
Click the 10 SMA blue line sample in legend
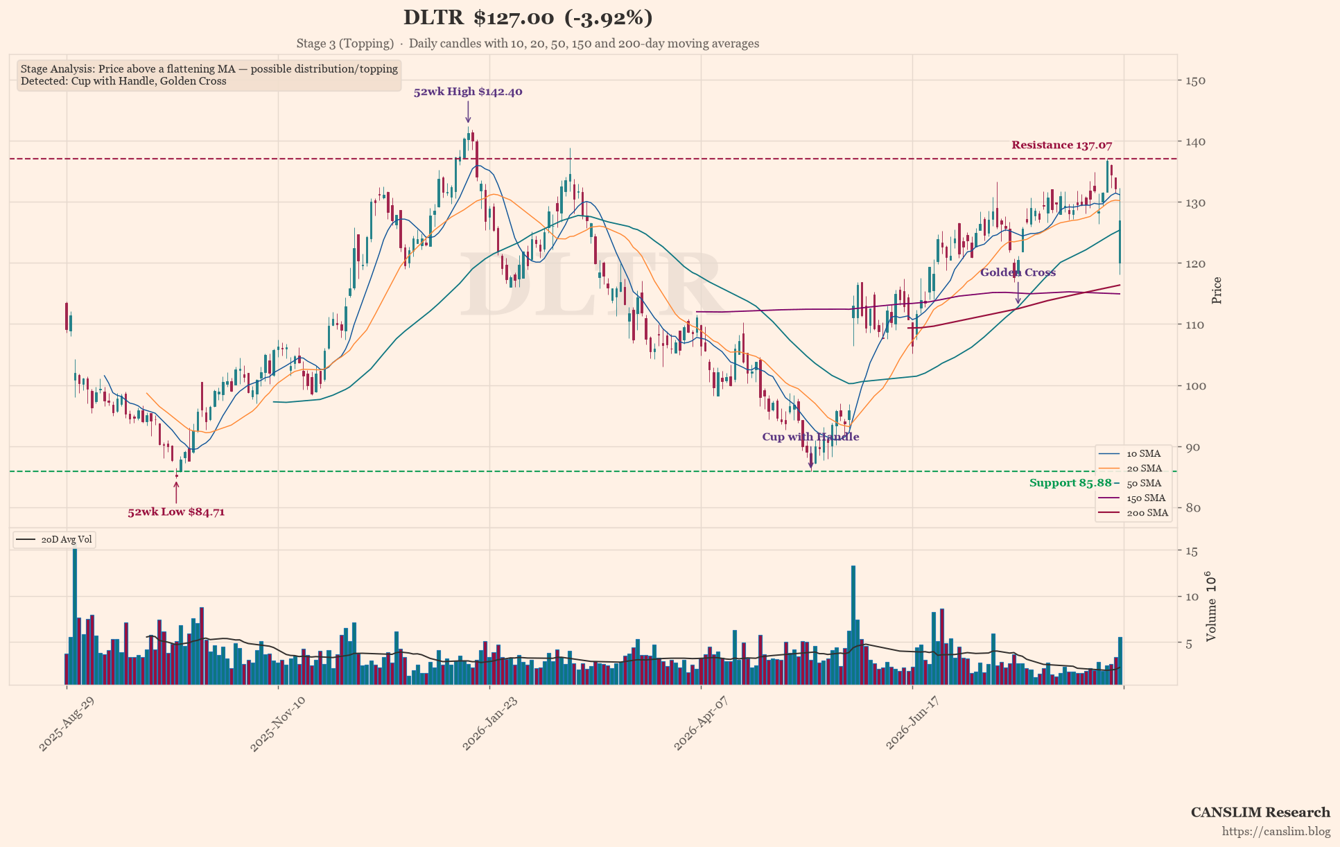click(x=1110, y=453)
